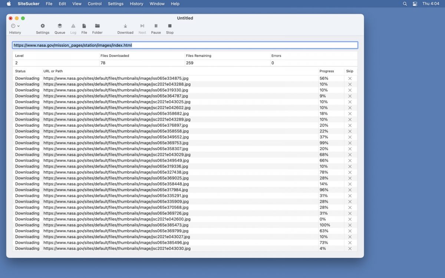This screenshot has width=445, height=278.
Task: Skip download of iss065e349549.jpg
Action: pyautogui.click(x=350, y=160)
